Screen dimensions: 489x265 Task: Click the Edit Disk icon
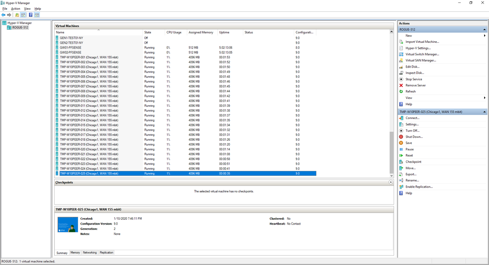[x=401, y=67]
